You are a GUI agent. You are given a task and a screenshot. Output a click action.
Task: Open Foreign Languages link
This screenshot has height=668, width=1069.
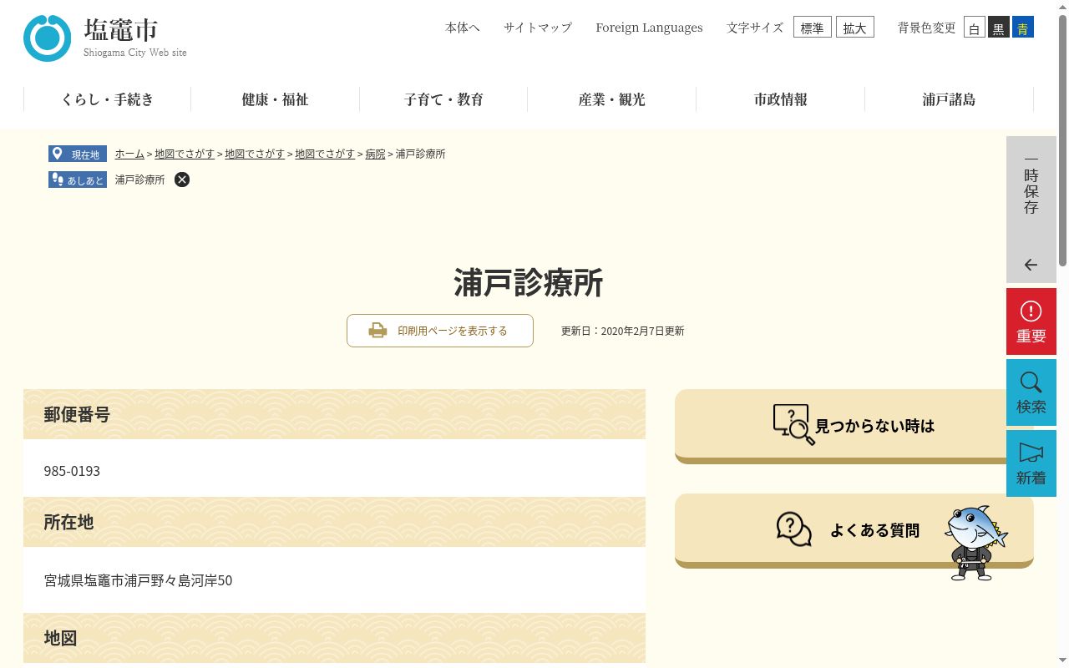[649, 28]
